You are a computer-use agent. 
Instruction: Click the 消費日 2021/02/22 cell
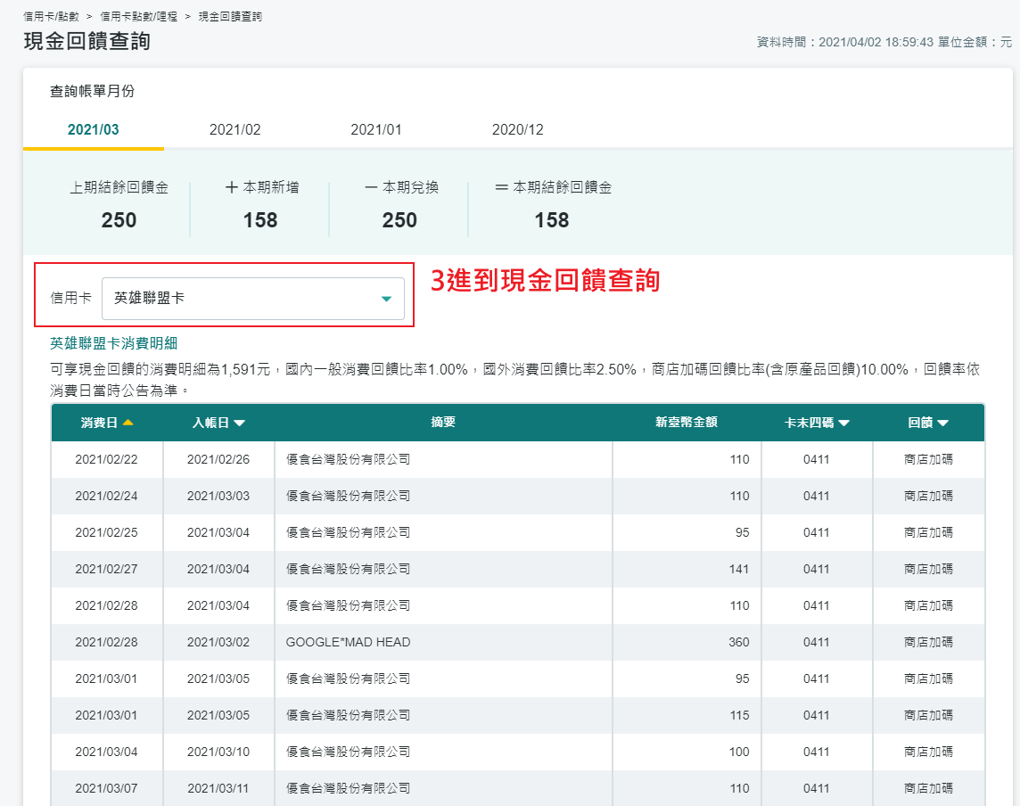point(107,459)
